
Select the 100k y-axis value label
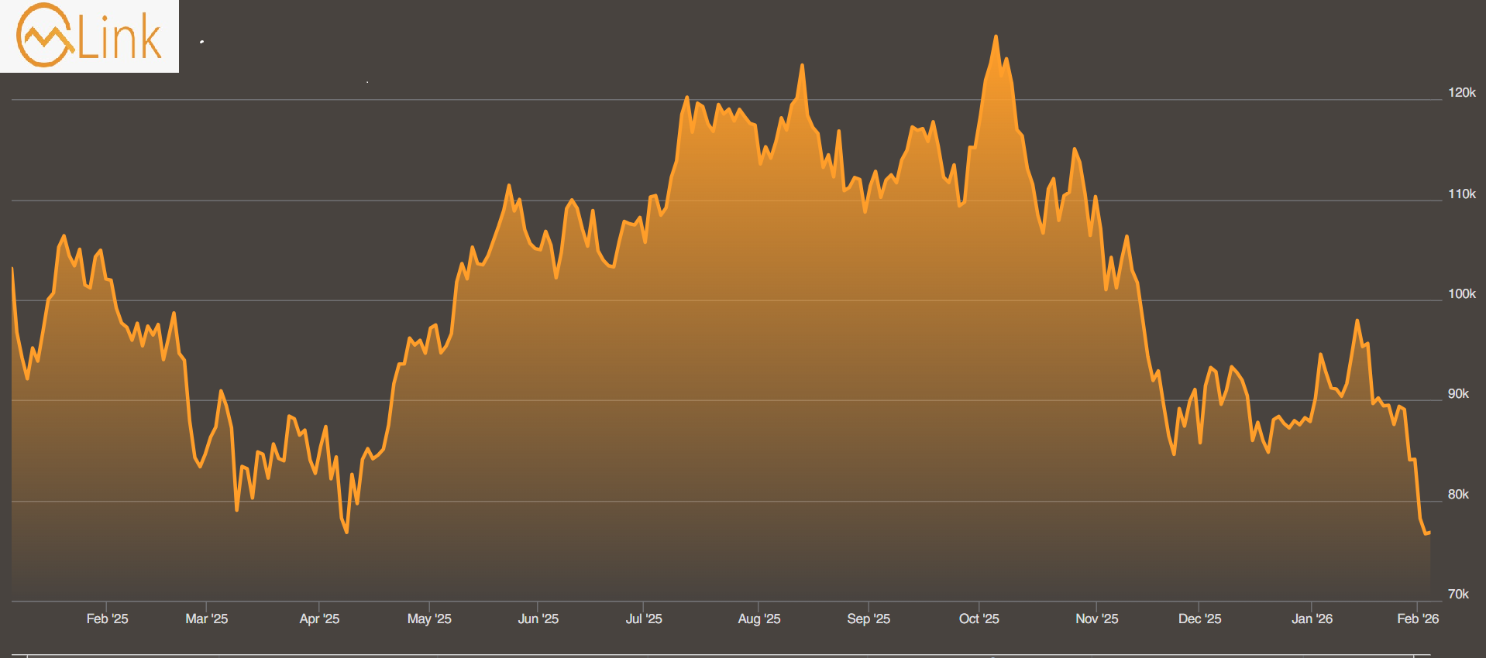1461,294
